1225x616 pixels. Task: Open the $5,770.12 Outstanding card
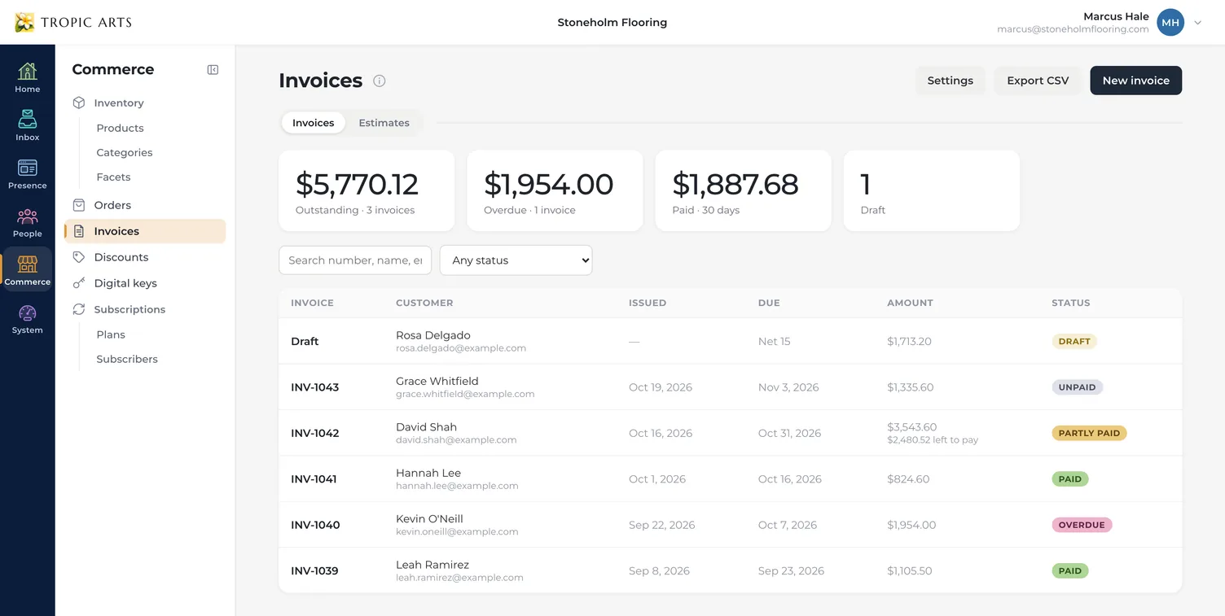(x=367, y=190)
